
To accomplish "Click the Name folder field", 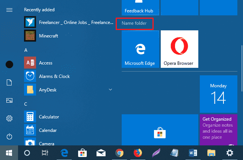I will click(134, 24).
